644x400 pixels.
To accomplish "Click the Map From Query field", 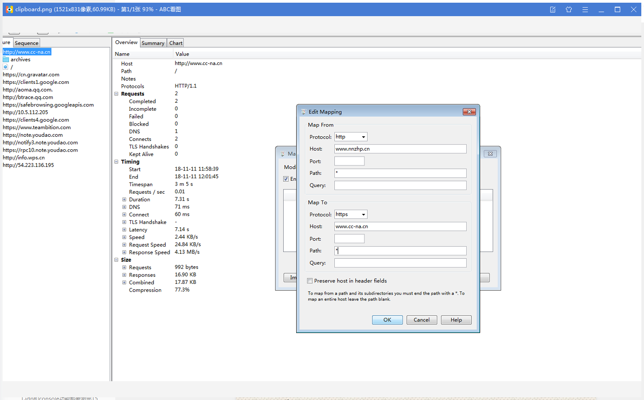I will [x=400, y=185].
